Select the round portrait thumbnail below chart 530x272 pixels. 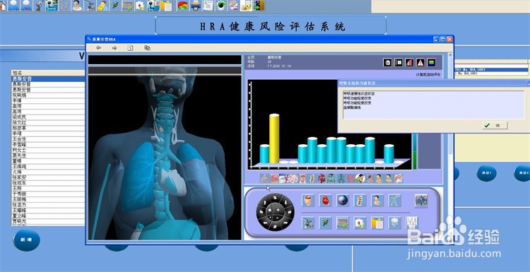point(360,179)
